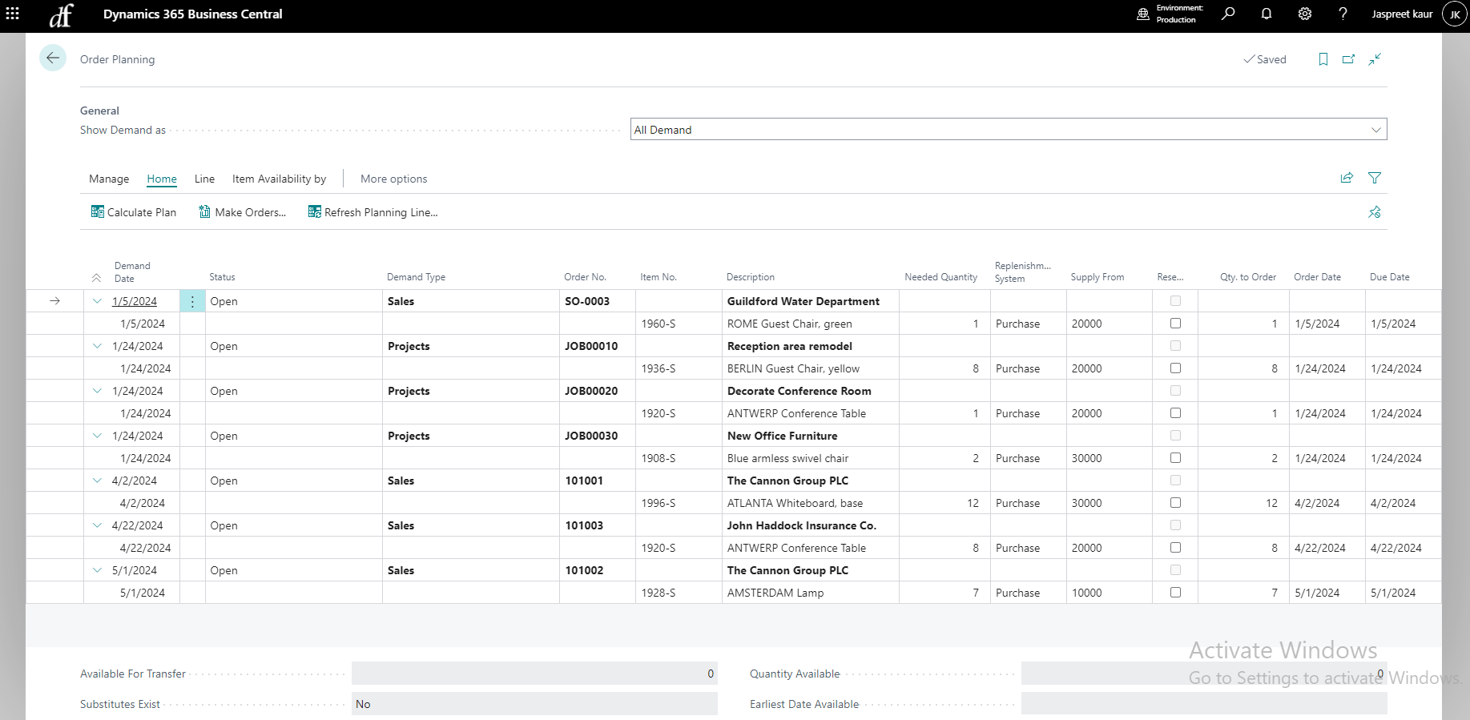
Task: Check Reserve box for ATLANTA Whiteboard, base
Action: (x=1175, y=503)
